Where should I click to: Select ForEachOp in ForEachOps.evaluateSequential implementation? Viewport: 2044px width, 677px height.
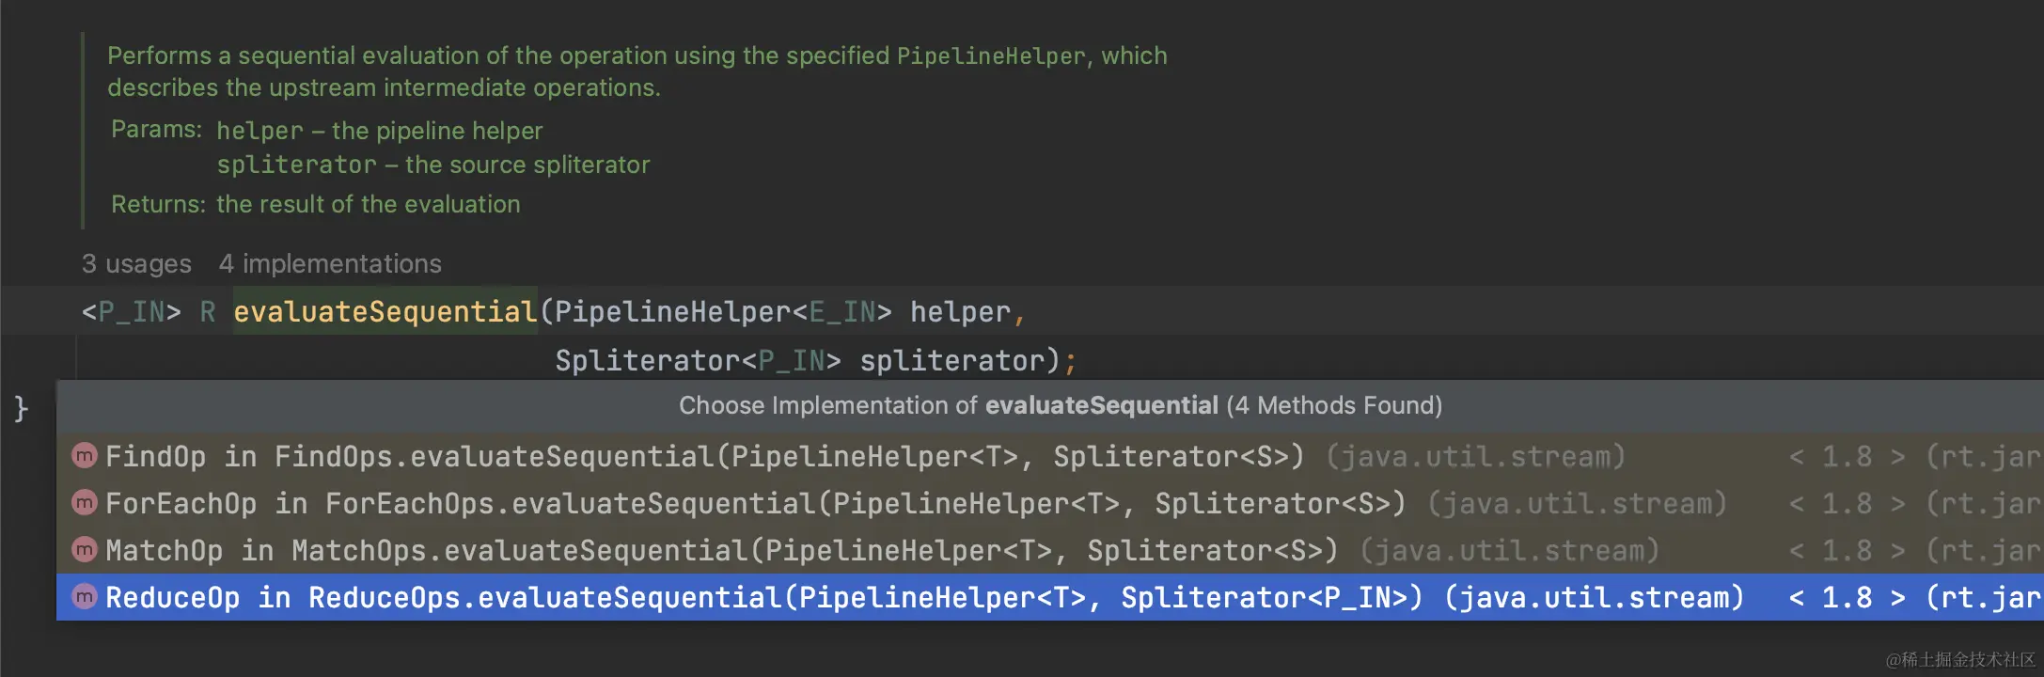click(x=1050, y=503)
